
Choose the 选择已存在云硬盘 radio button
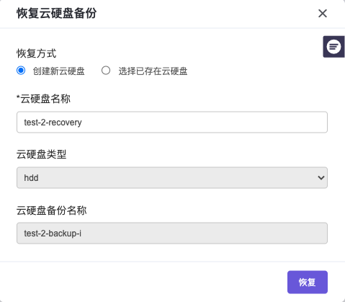pos(106,71)
